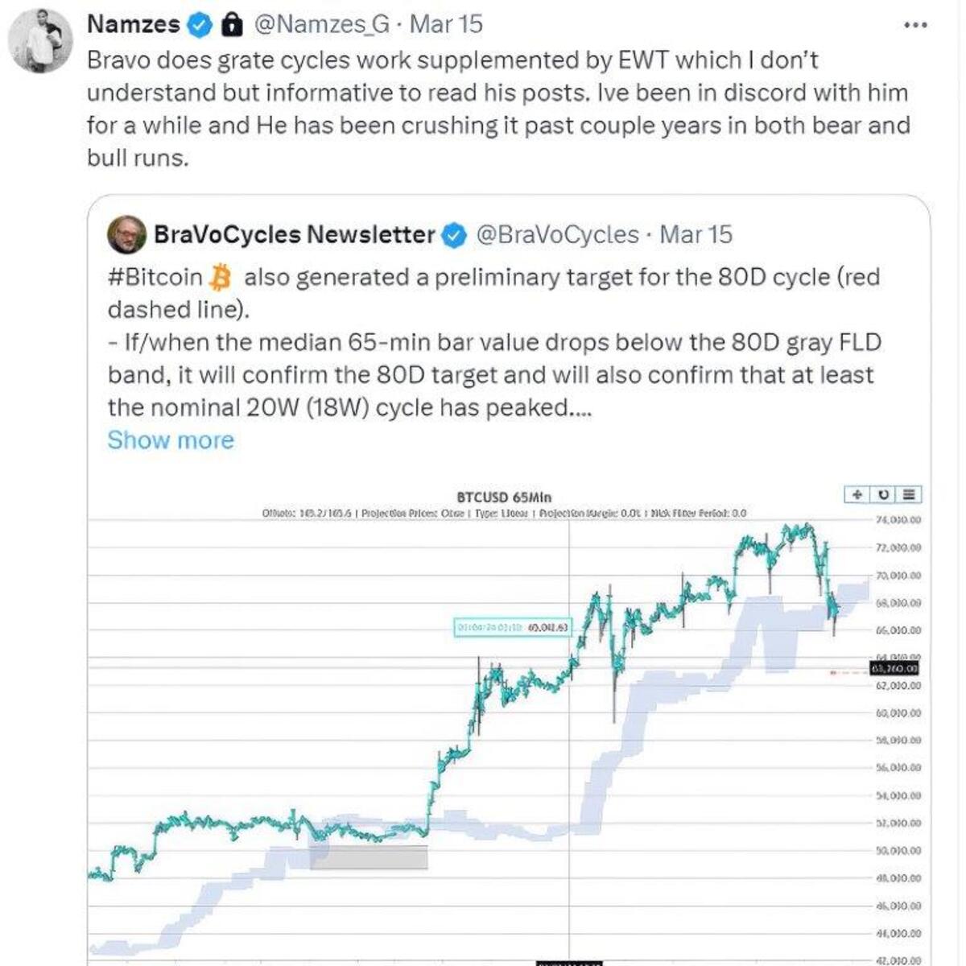The image size is (966, 966).
Task: Click the black 63,260.00 price label
Action: coord(894,668)
